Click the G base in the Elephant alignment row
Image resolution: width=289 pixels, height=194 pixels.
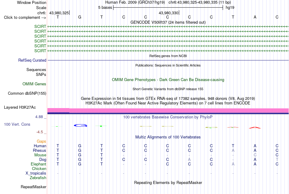click(x=80, y=164)
